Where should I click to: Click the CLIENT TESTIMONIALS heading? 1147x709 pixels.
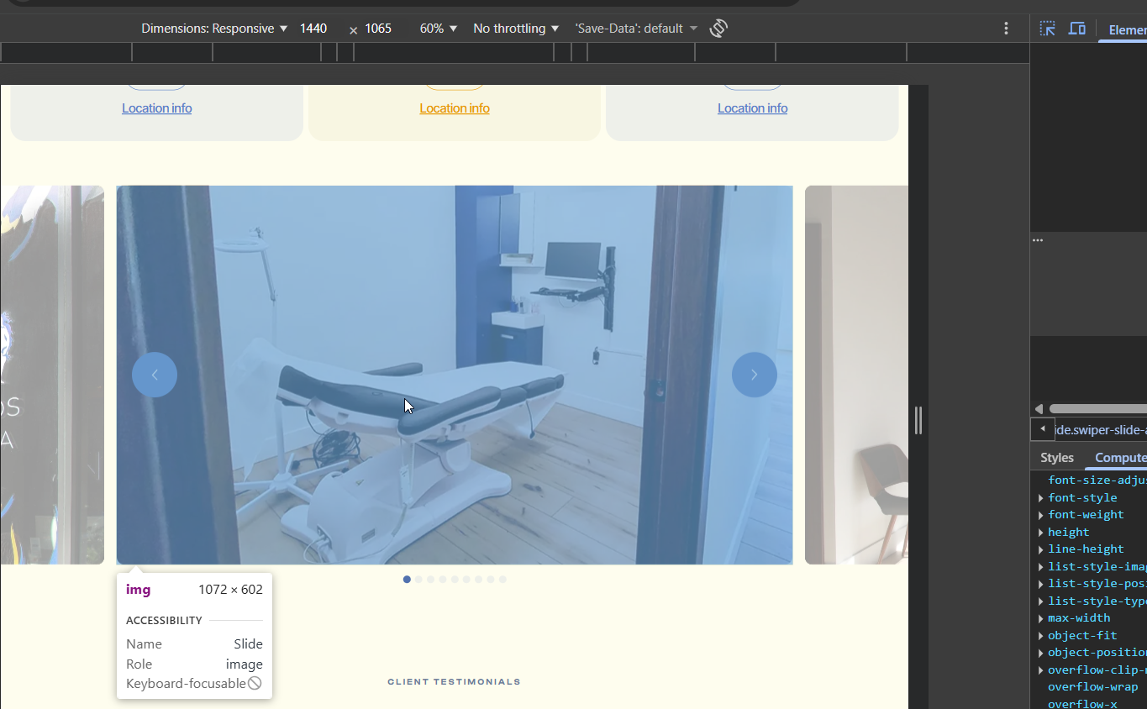454,682
